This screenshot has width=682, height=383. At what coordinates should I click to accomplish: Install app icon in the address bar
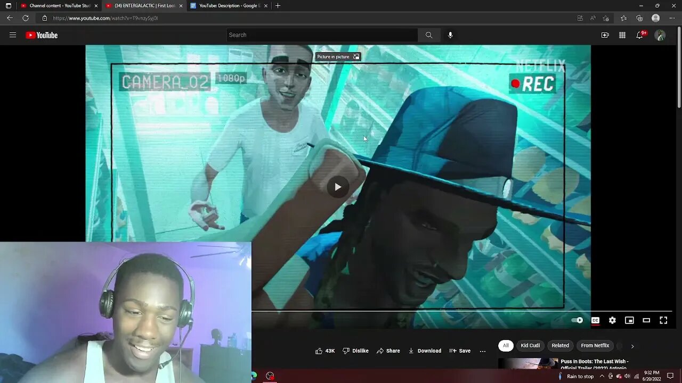coord(580,18)
